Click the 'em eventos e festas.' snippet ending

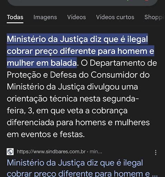pyautogui.click(x=46, y=134)
